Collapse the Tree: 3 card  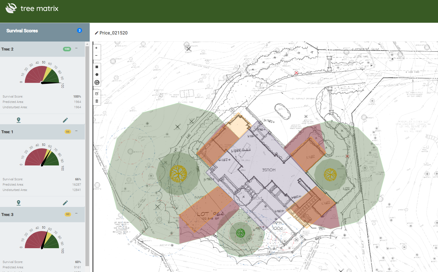(76, 214)
